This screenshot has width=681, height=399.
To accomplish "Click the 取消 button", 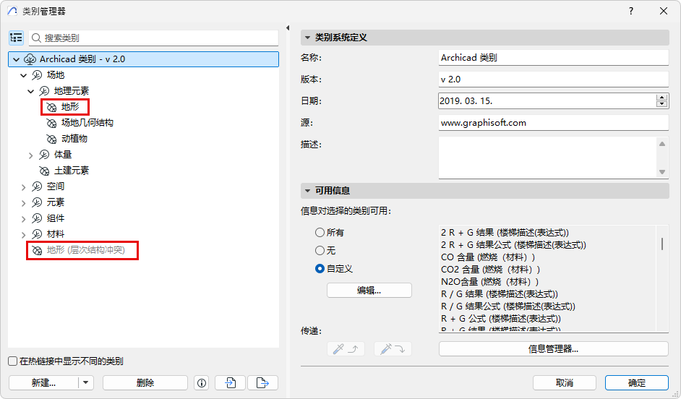I will point(565,383).
